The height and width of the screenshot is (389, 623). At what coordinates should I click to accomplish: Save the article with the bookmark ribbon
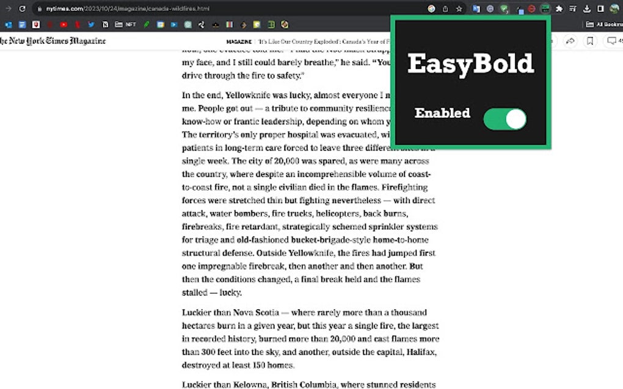click(589, 40)
